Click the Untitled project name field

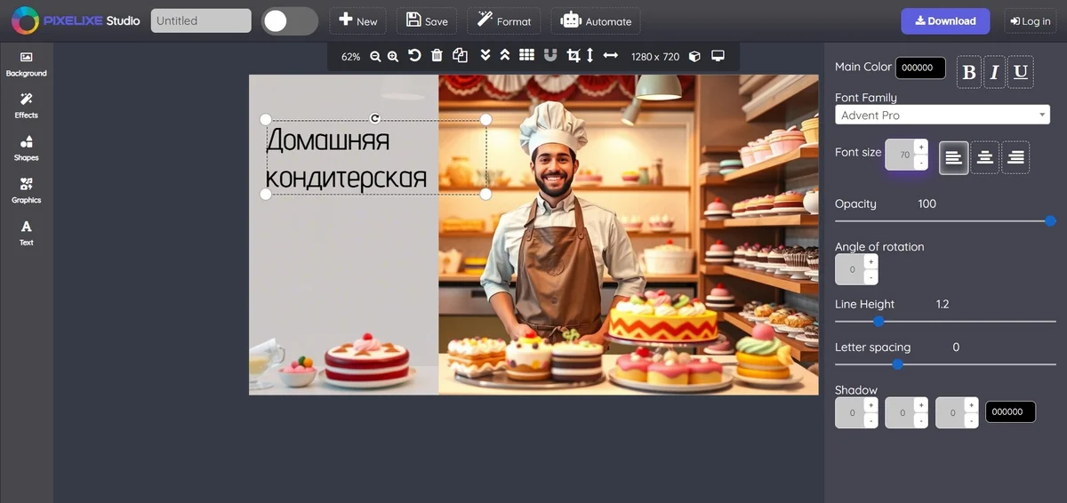coord(201,20)
